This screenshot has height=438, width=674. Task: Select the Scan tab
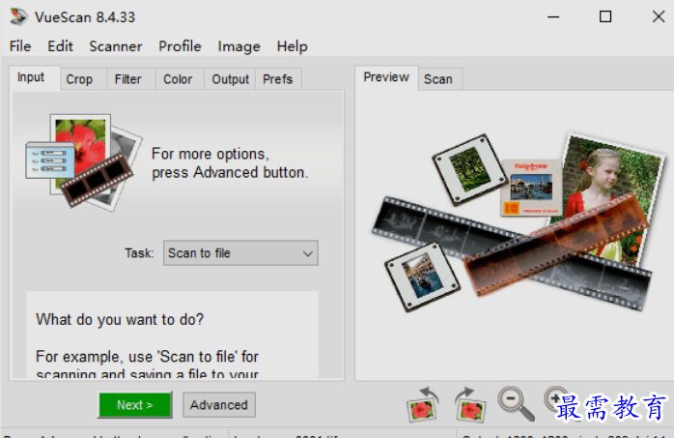pos(438,79)
